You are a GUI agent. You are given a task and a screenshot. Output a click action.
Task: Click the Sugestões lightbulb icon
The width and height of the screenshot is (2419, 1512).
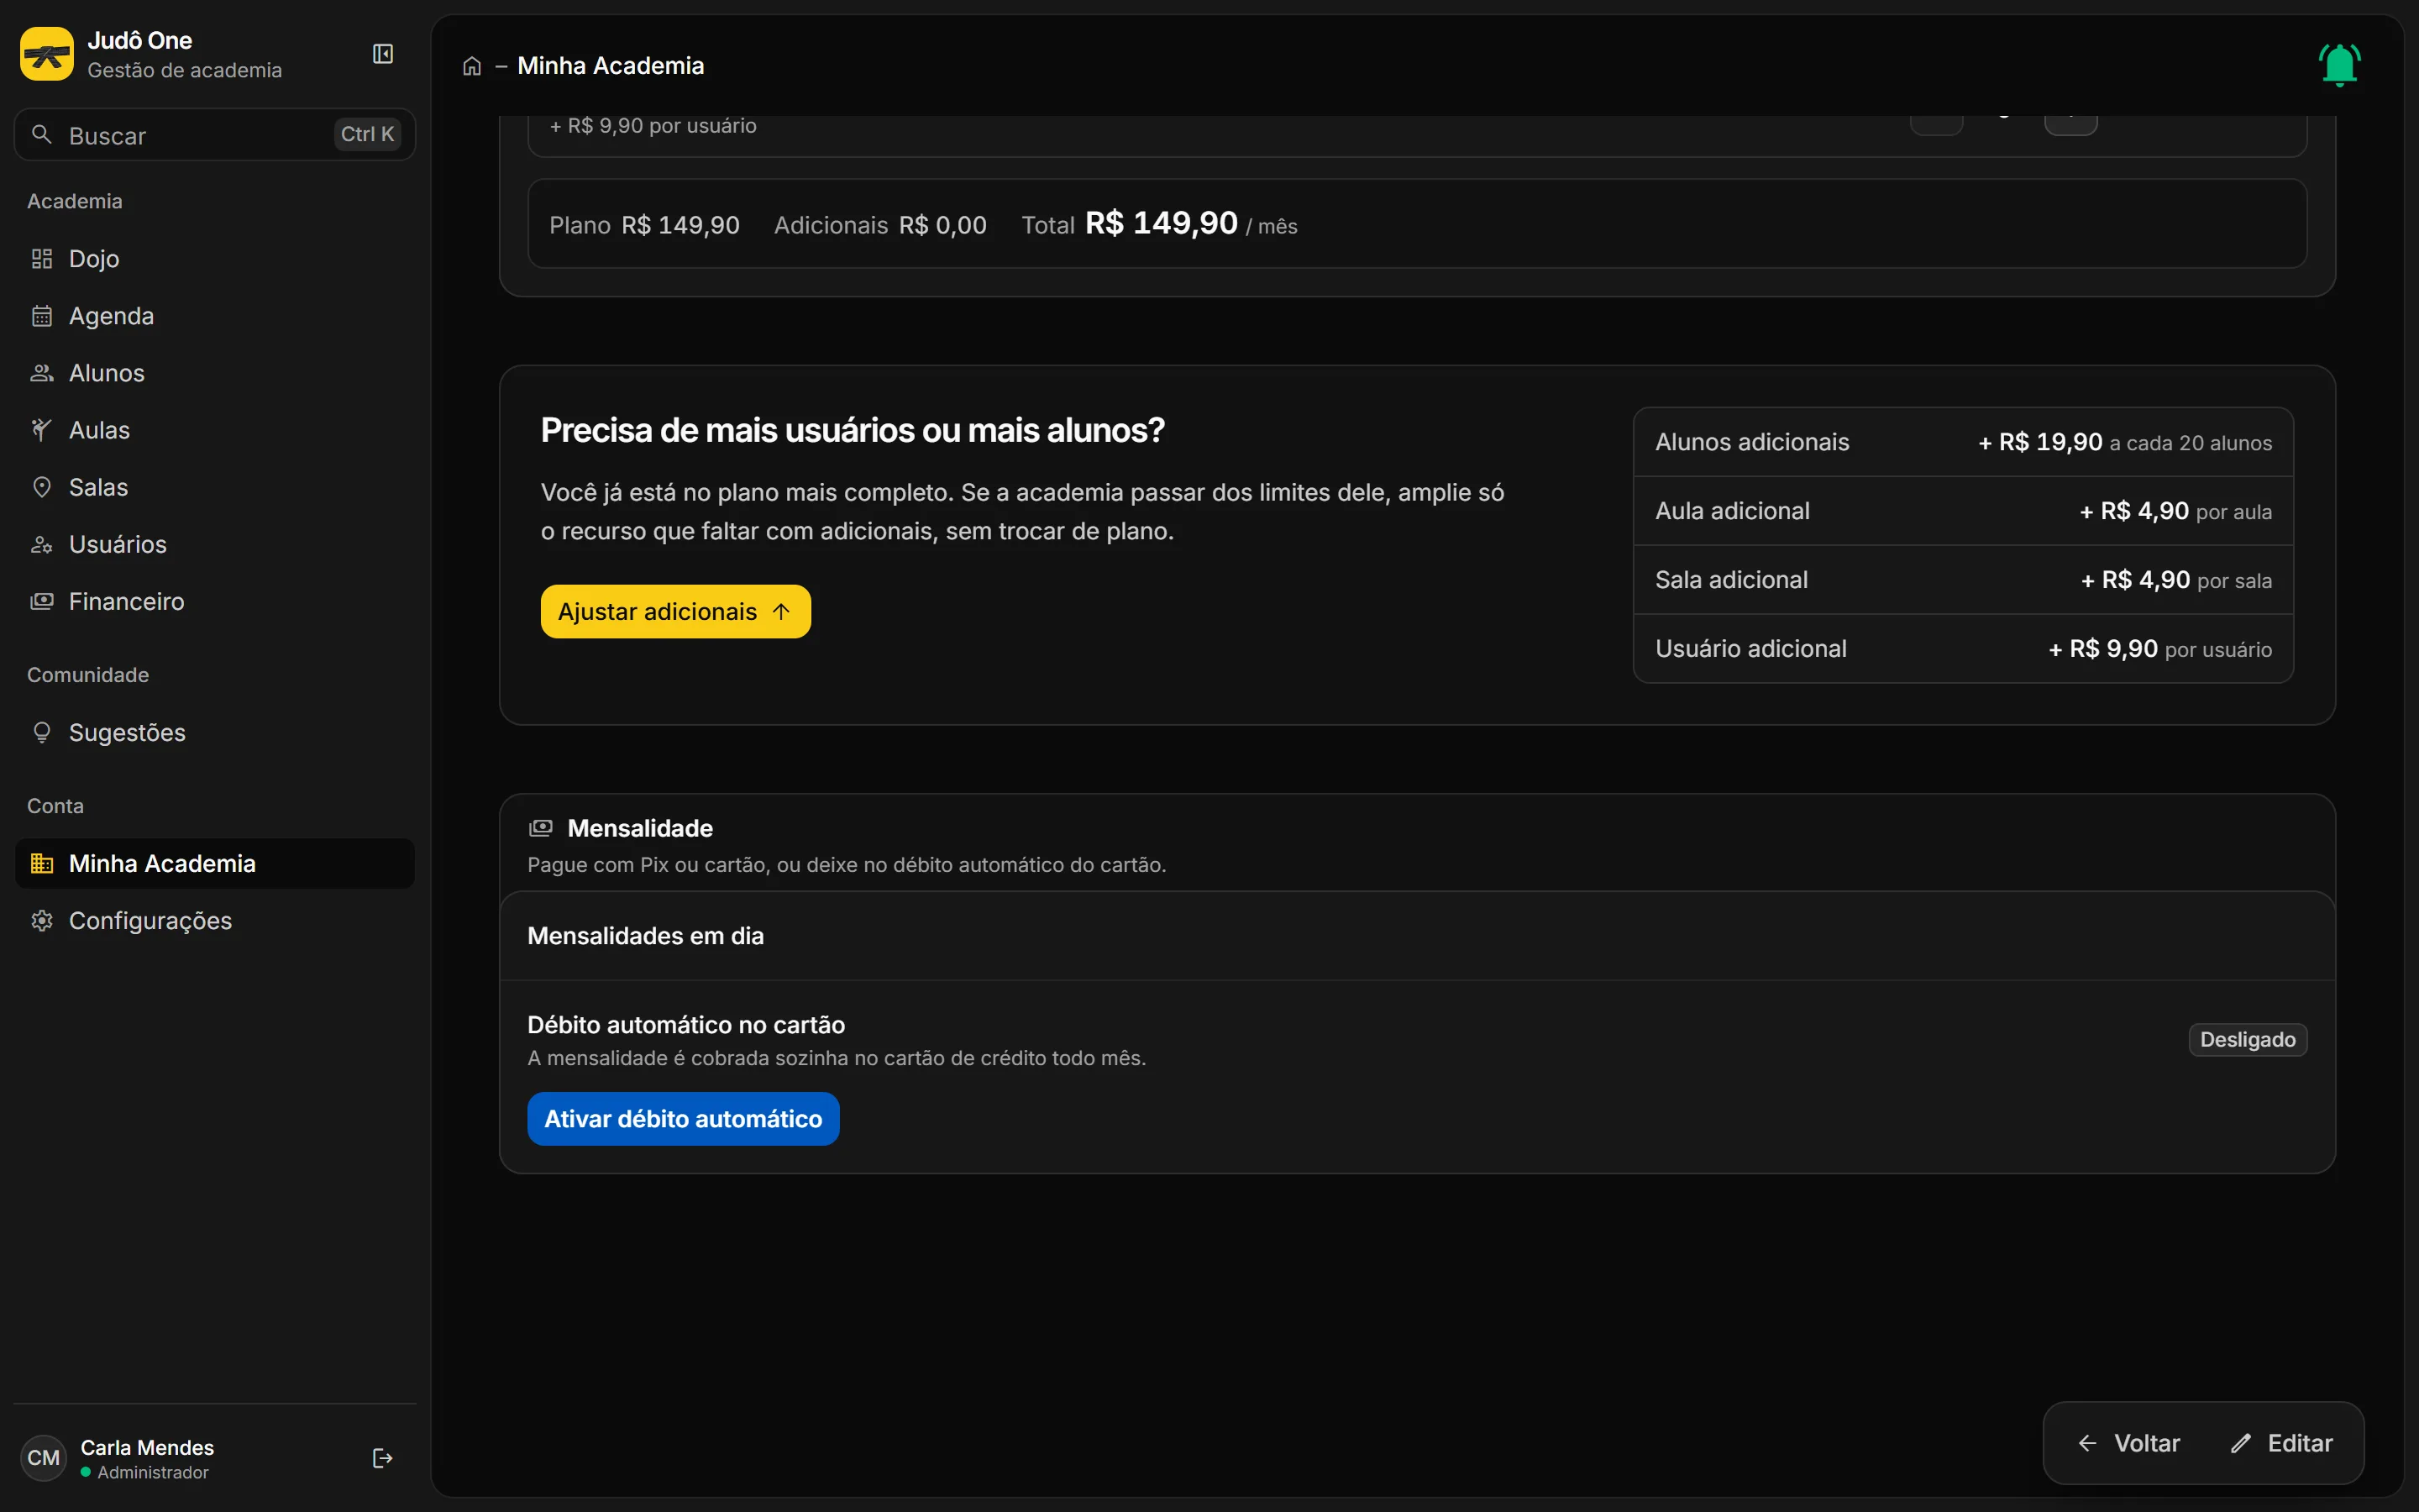pos(42,733)
